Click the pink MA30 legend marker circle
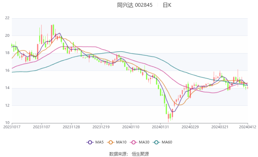Image resolution: width=258 pixels, height=157 pixels. coord(134,142)
